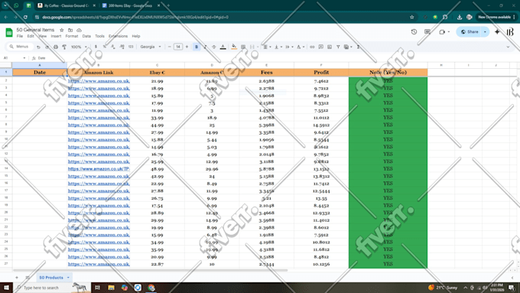Increase decimal places
Screen dimensions: 520x293
click(x=122, y=47)
